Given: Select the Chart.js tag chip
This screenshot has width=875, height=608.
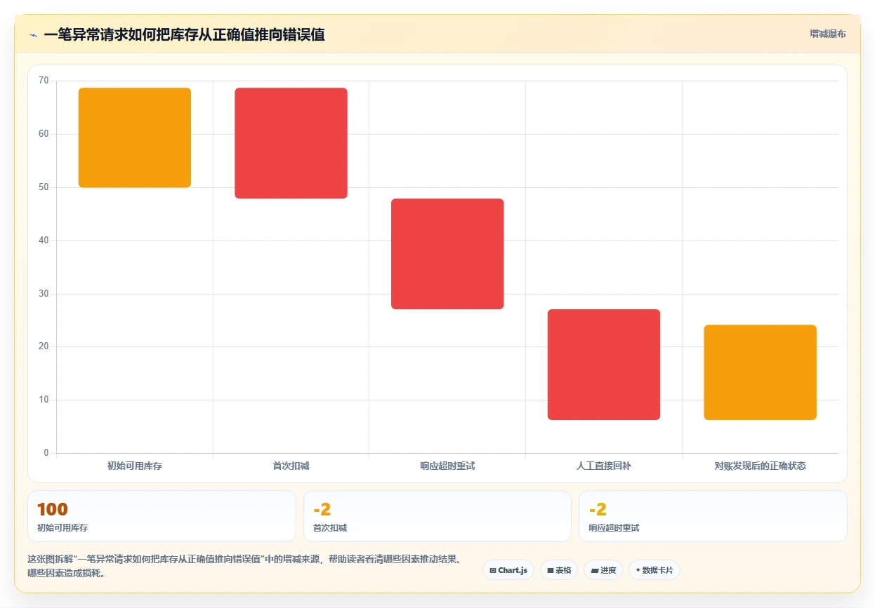Looking at the screenshot, I should pos(508,570).
